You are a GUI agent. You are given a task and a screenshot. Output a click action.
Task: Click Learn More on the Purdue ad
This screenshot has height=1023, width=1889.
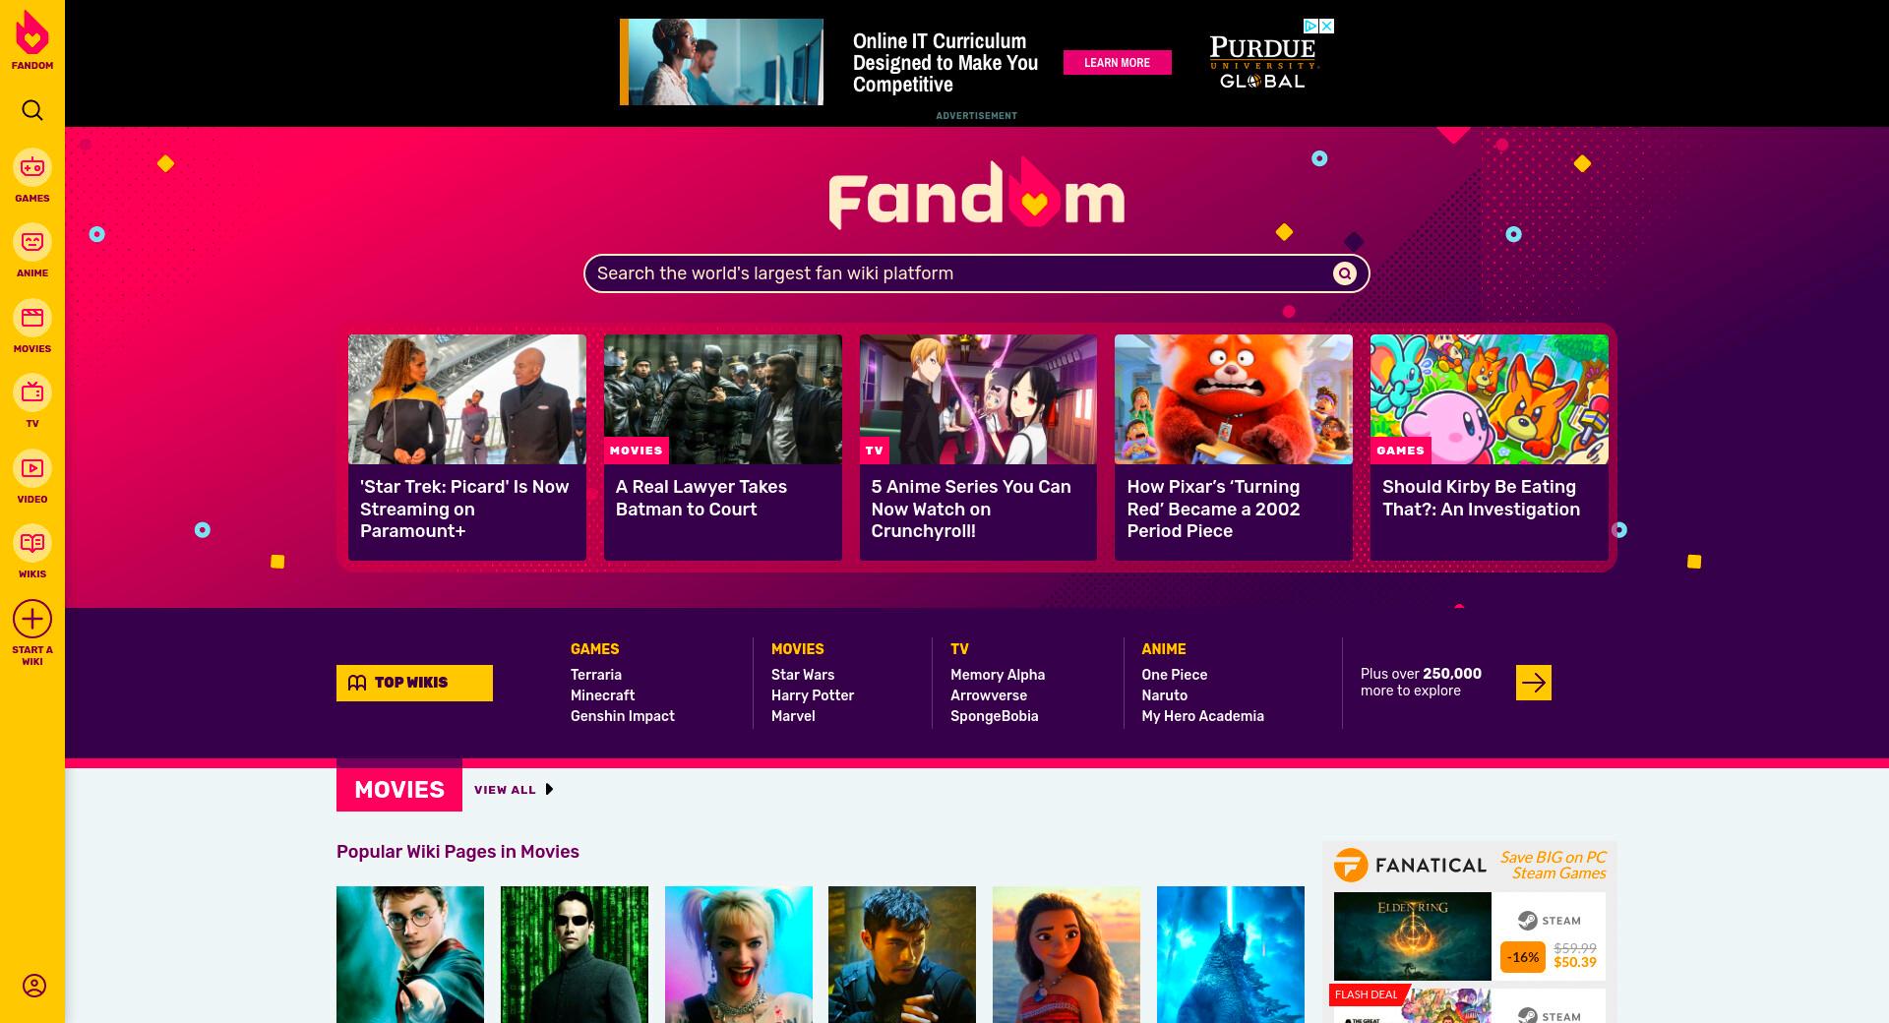pyautogui.click(x=1117, y=63)
